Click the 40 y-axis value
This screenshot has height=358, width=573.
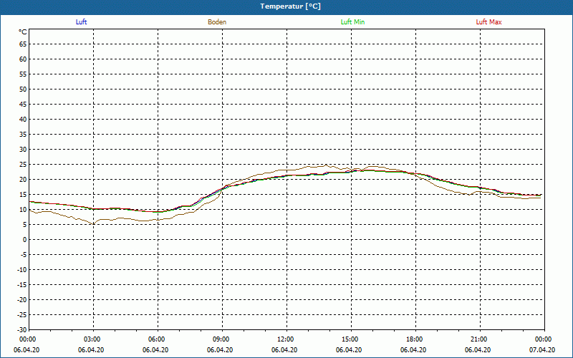(x=23, y=120)
